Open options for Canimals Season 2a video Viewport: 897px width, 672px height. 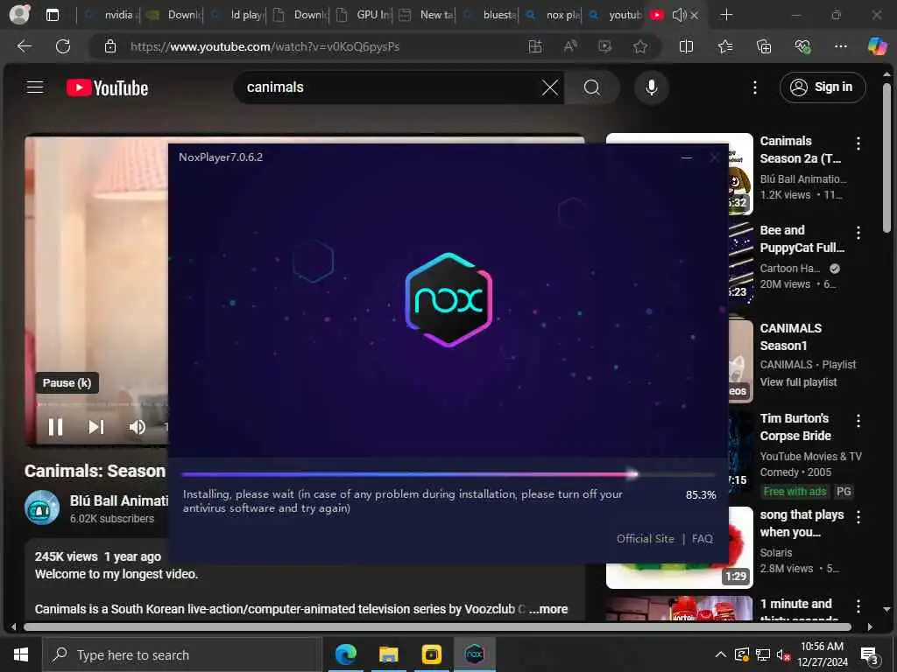[x=858, y=143]
